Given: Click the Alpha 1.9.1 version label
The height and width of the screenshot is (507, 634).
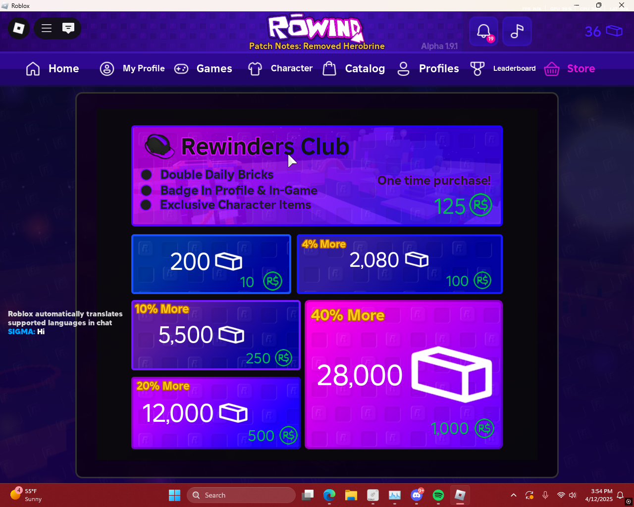Looking at the screenshot, I should tap(439, 46).
